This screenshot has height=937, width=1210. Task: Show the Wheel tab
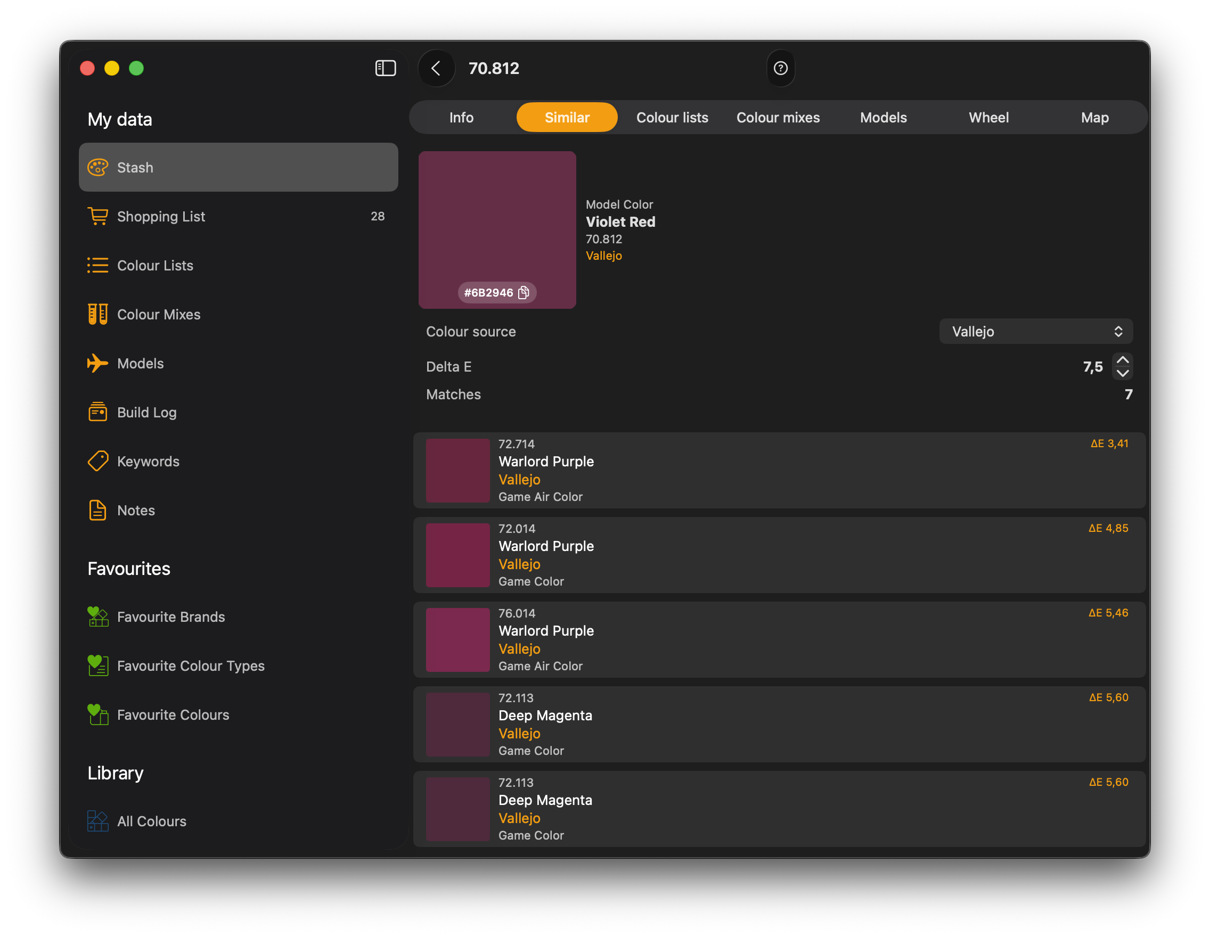(x=988, y=118)
